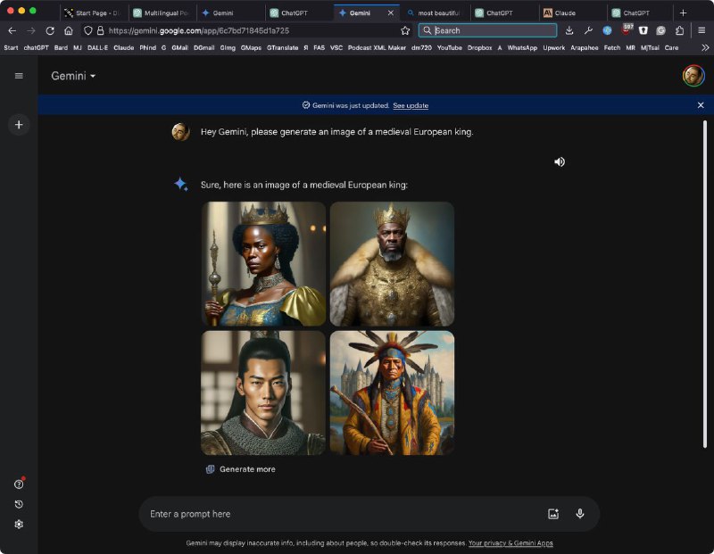Open the Firefox application menu
Screen dimensions: 714x554
pos(702,30)
